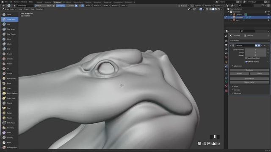Open the Edit menu
The width and height of the screenshot is (271, 152).
(11, 2)
